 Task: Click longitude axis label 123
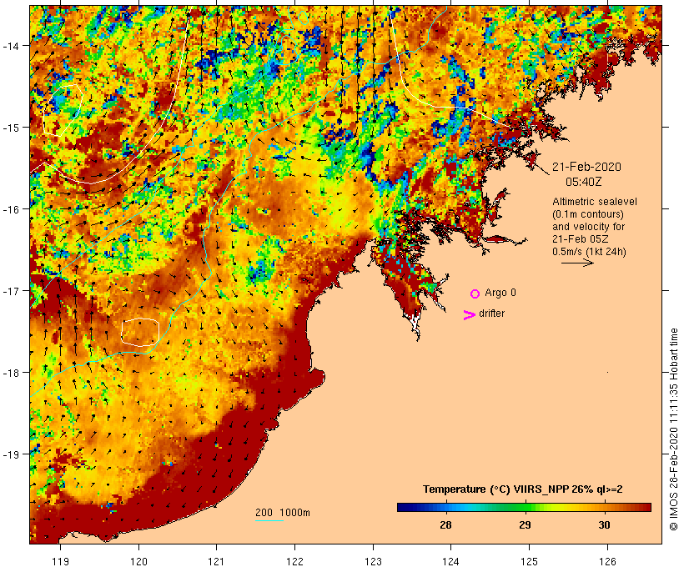click(x=373, y=561)
